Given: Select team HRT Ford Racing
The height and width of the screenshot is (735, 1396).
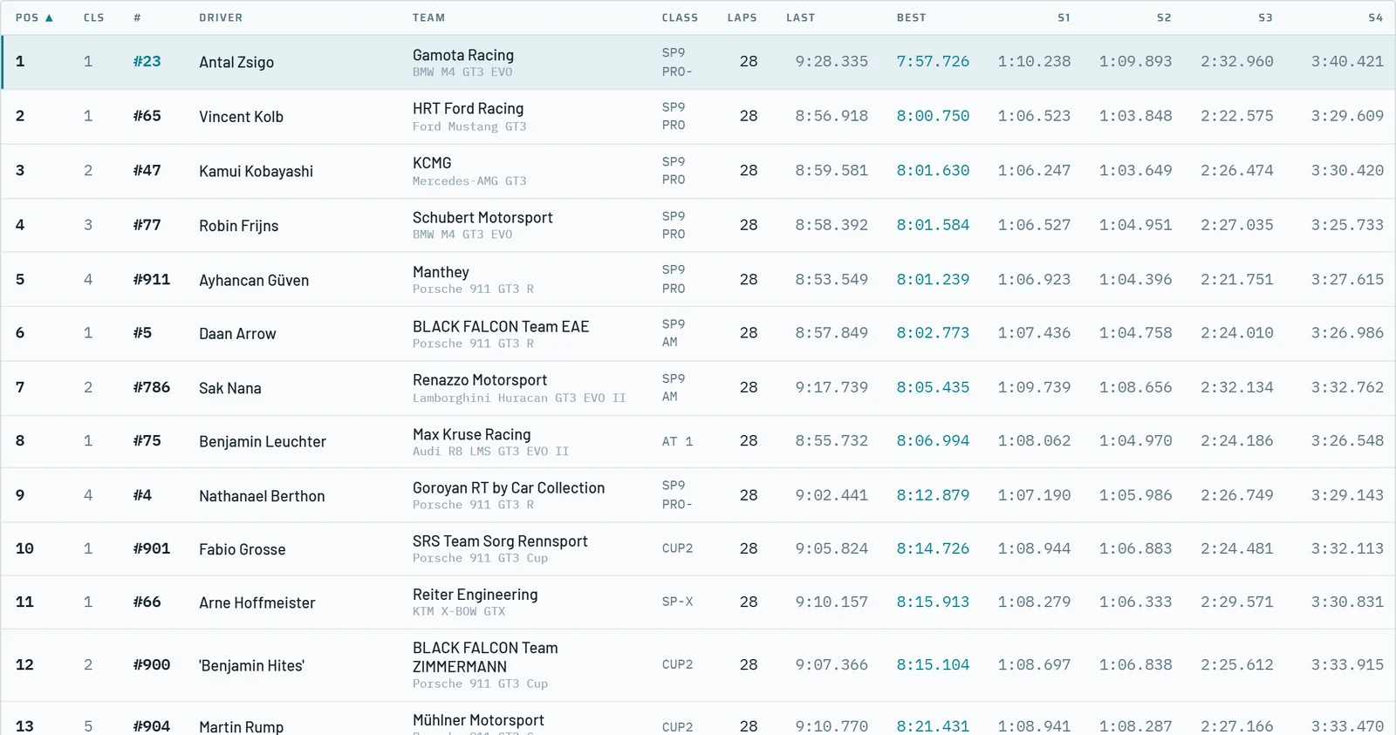Looking at the screenshot, I should (x=468, y=108).
